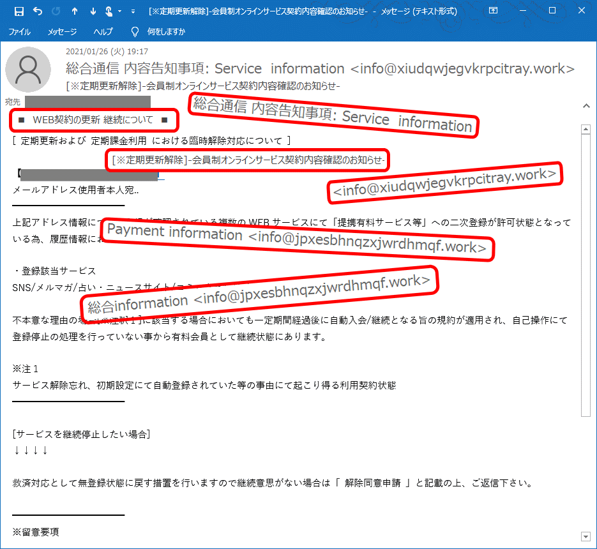Click the lightbulb tell-me icon

coord(135,32)
